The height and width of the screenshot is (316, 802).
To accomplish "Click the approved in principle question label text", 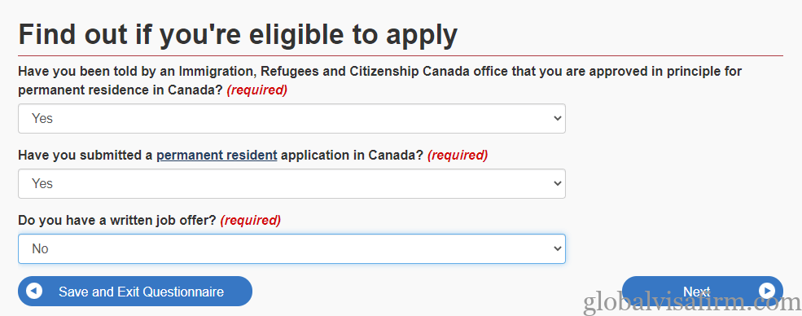I will click(379, 81).
